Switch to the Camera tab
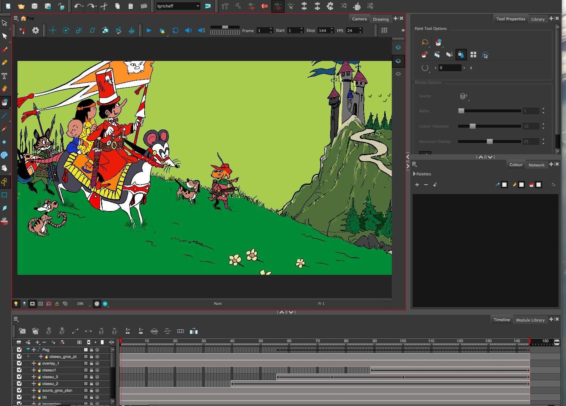The image size is (566, 406). coord(359,19)
